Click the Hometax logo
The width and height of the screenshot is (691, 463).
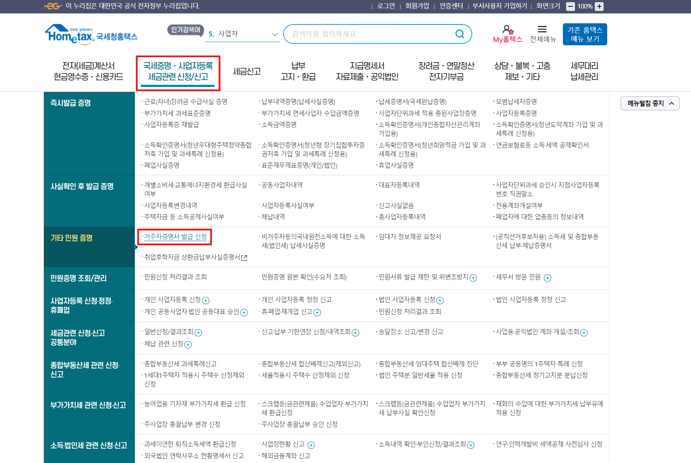(91, 34)
